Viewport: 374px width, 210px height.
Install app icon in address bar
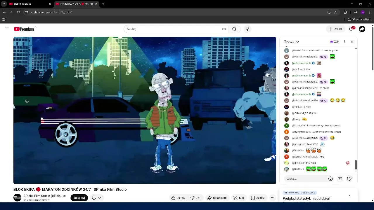(x=329, y=12)
